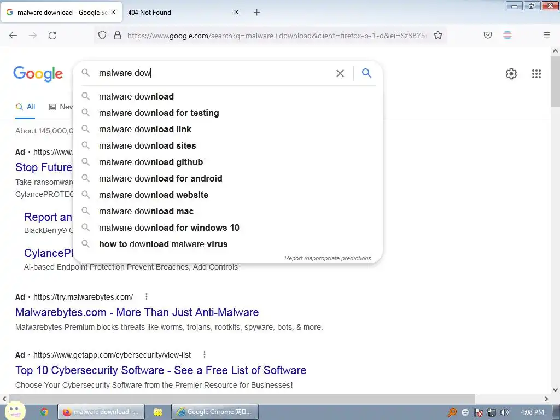Open the folder icon in the taskbar
The image size is (560, 420).
coord(158,412)
